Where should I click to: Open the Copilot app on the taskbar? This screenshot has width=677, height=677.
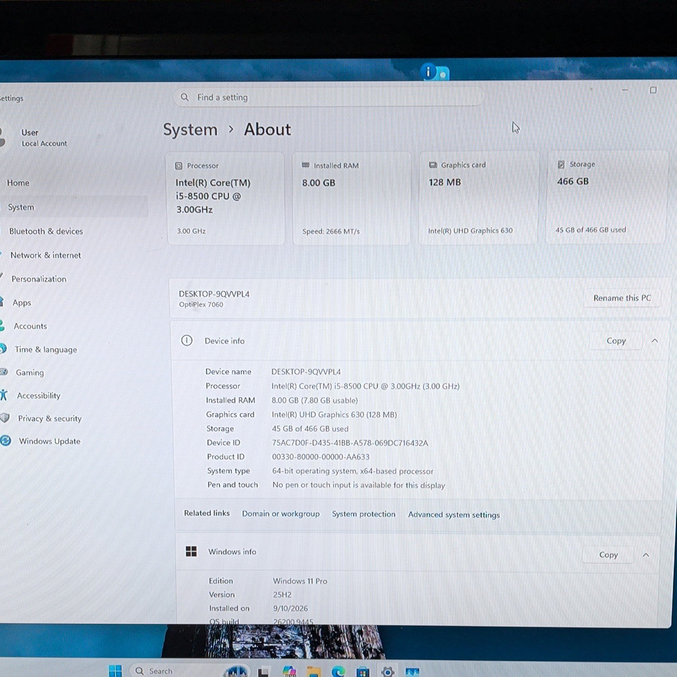pos(289,671)
